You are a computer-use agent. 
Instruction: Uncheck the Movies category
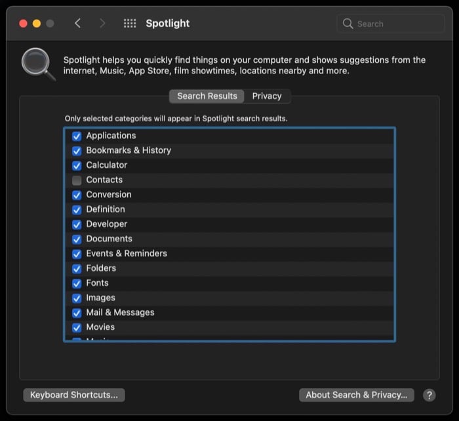click(x=77, y=328)
